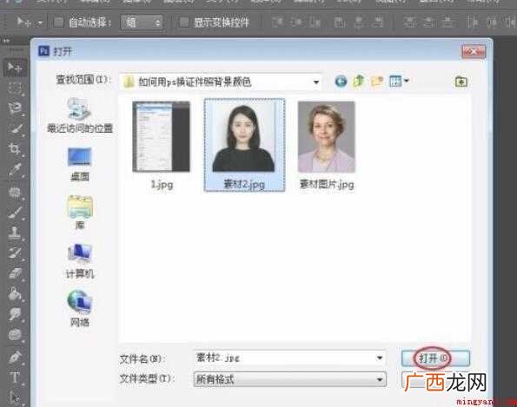
Task: Select the 1.jpg thumbnail
Action: tap(162, 136)
